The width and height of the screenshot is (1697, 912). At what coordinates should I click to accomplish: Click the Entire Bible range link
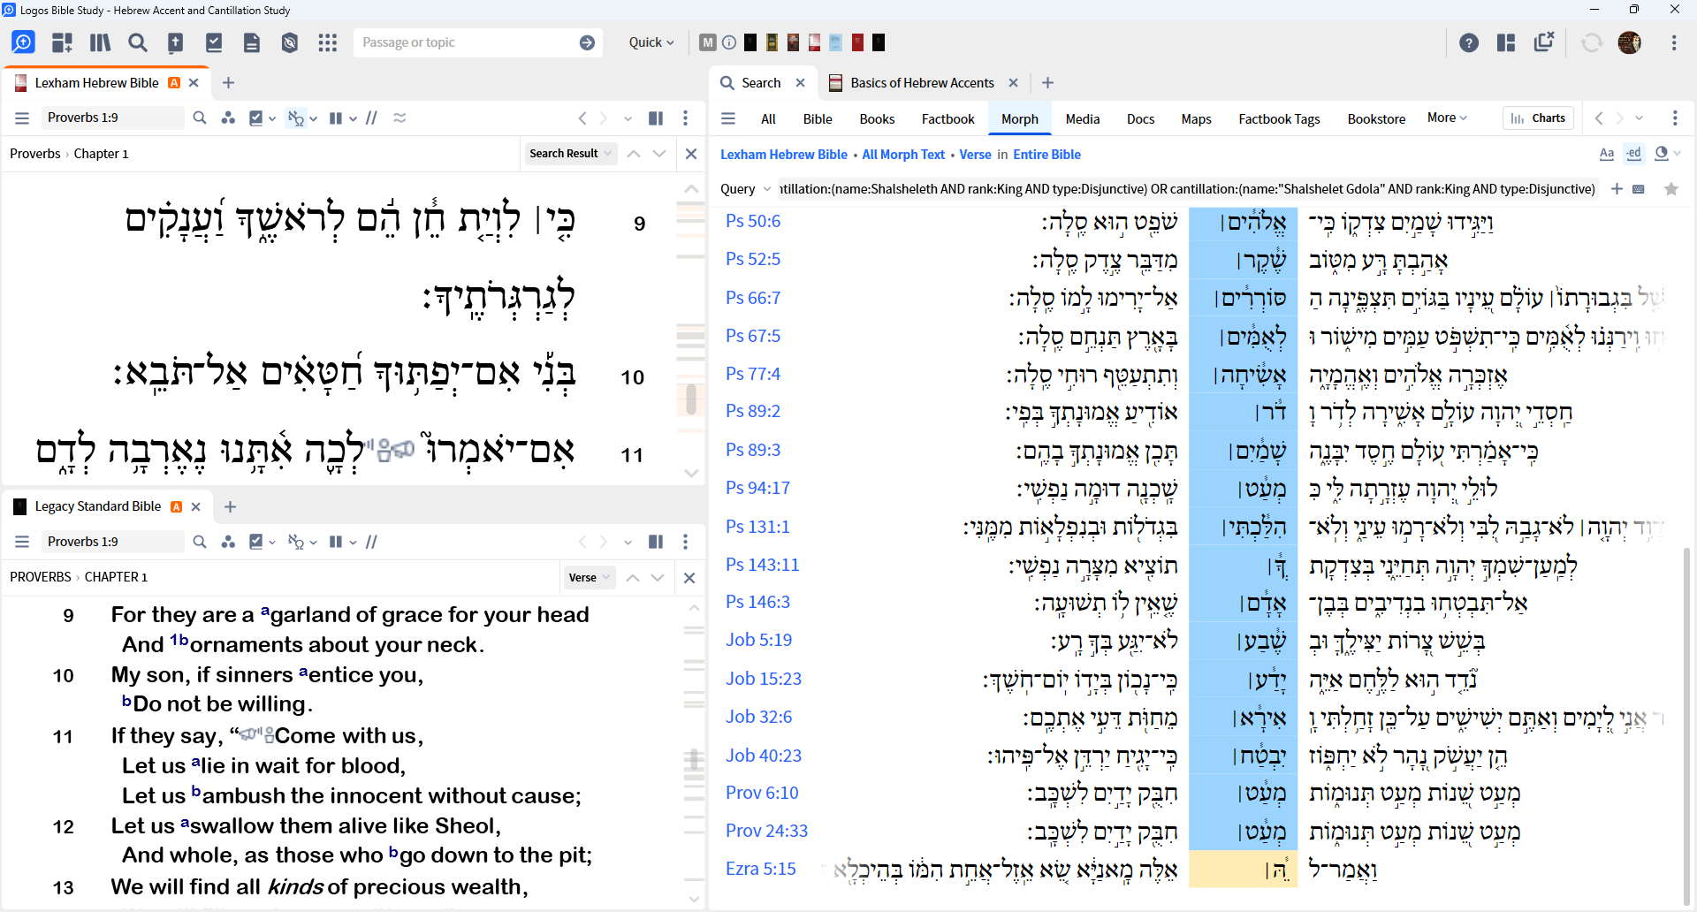pyautogui.click(x=1046, y=155)
